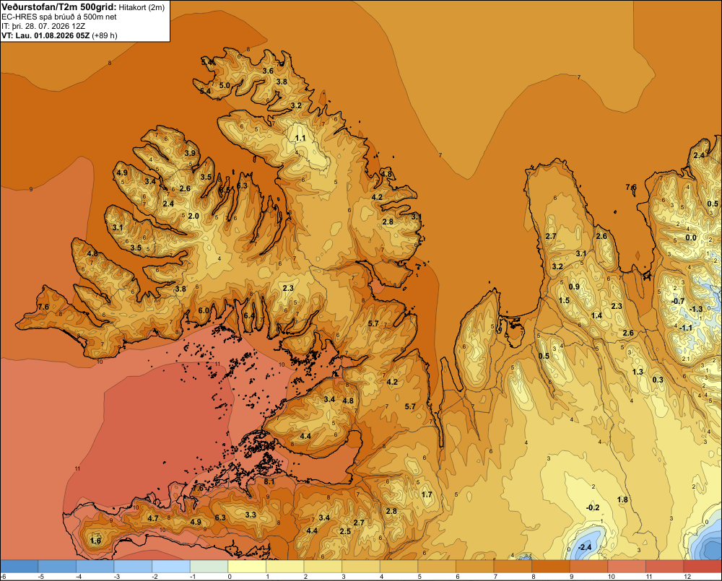The height and width of the screenshot is (581, 722).
Task: Click the 1.8 temperature value
Action: 622,499
